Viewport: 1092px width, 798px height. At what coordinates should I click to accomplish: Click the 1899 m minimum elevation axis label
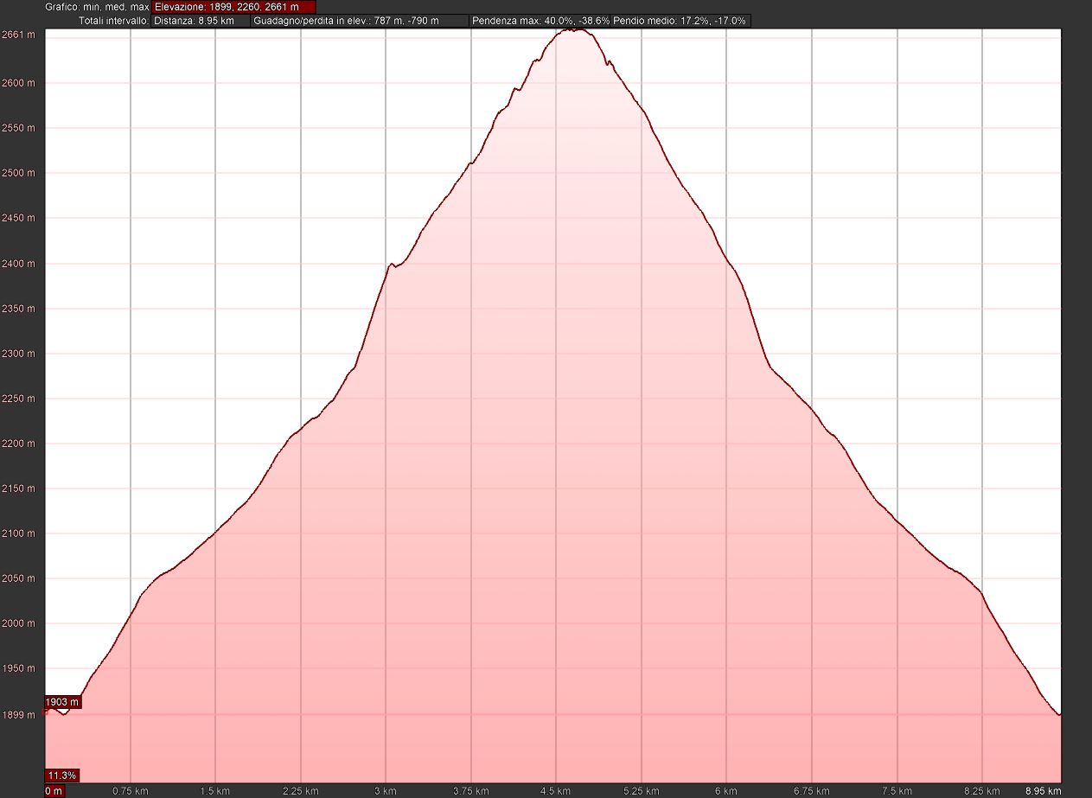point(19,715)
